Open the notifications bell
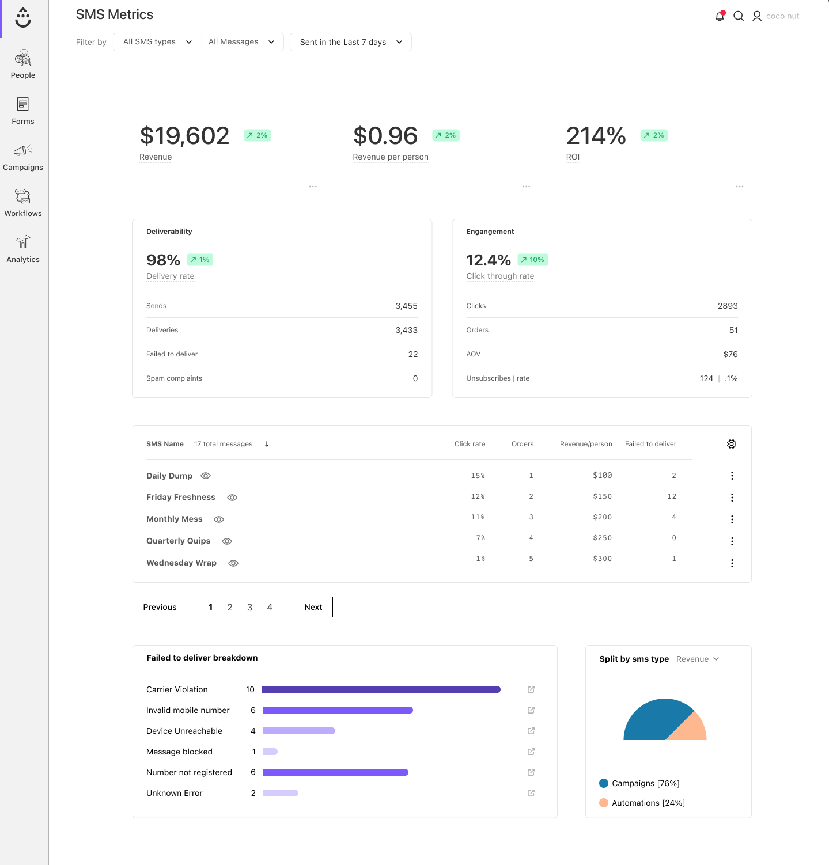Screen dimensions: 829x865 [x=720, y=16]
